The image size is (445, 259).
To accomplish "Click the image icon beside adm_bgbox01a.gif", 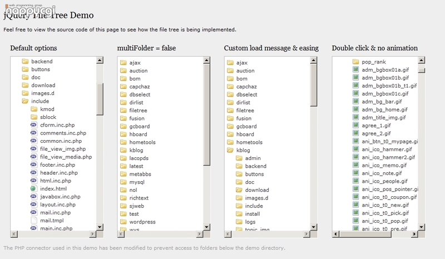I will (355, 69).
